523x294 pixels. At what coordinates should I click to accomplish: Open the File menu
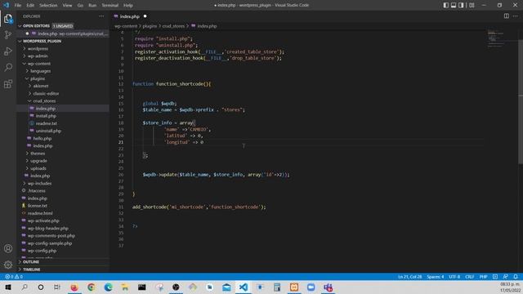coord(18,6)
